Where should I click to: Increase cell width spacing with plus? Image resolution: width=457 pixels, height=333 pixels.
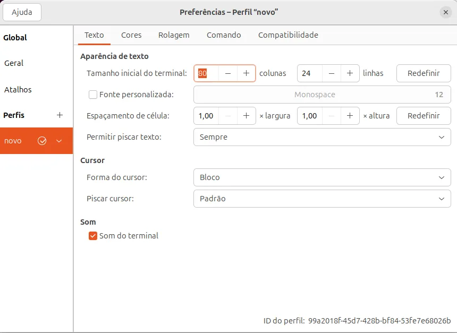[x=246, y=116]
